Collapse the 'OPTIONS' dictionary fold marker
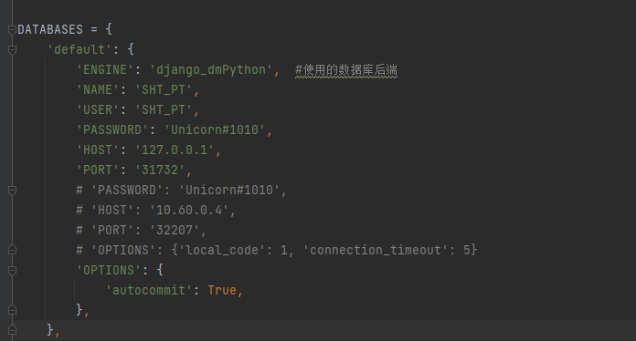636x341 pixels. (12, 270)
